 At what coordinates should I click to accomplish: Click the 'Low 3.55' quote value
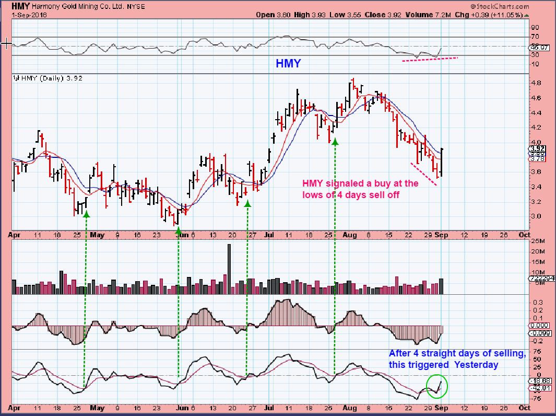point(345,15)
